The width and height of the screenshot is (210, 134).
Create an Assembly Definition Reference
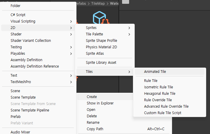(38, 66)
